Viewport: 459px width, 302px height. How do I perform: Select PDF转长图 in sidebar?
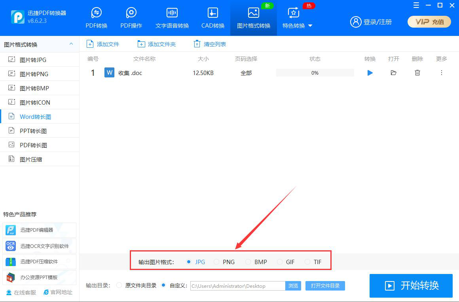point(40,145)
